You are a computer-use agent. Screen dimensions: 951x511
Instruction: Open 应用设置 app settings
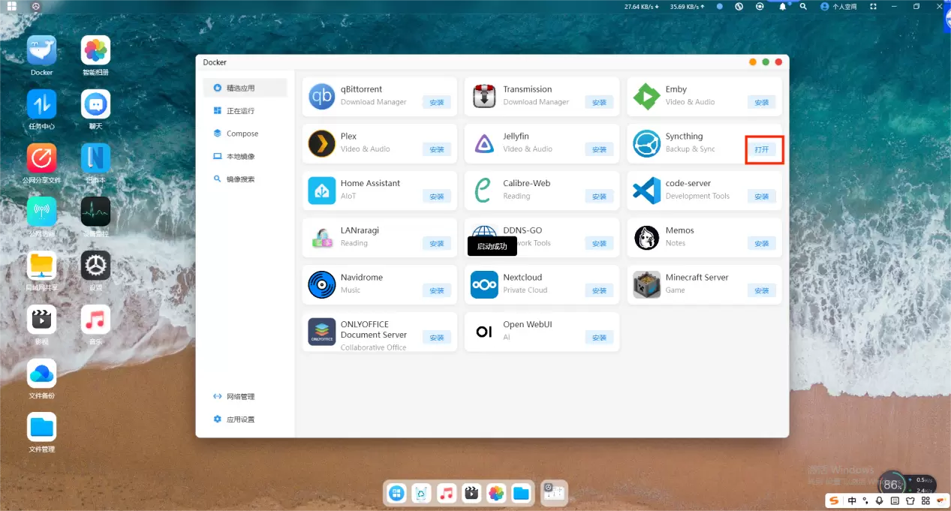240,419
